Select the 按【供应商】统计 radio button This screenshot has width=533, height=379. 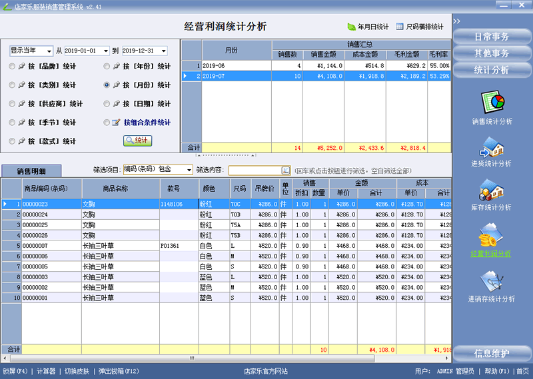(13, 104)
